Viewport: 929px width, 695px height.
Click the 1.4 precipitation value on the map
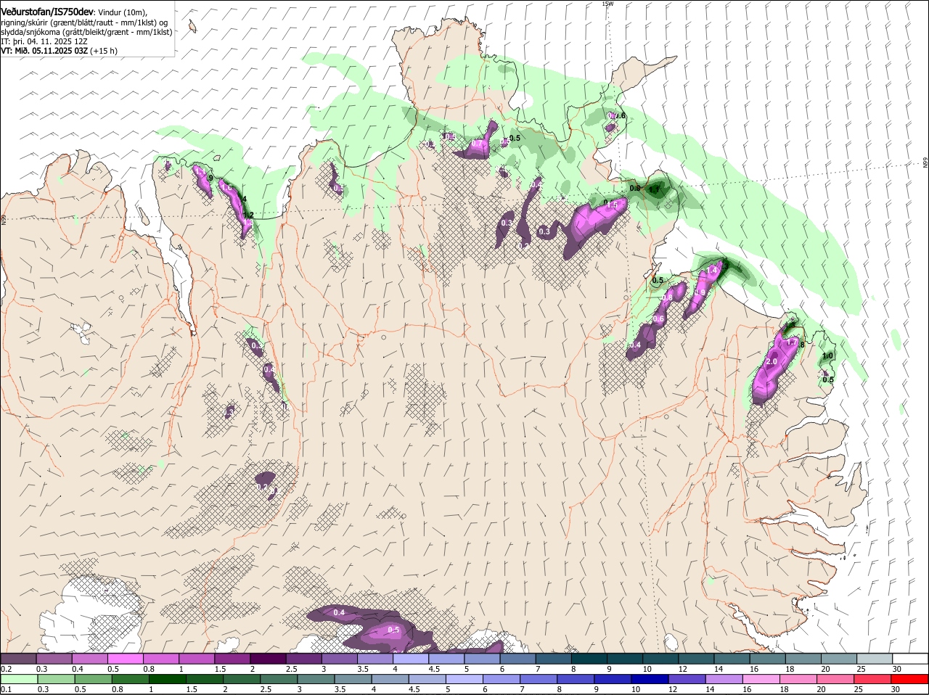[712, 270]
